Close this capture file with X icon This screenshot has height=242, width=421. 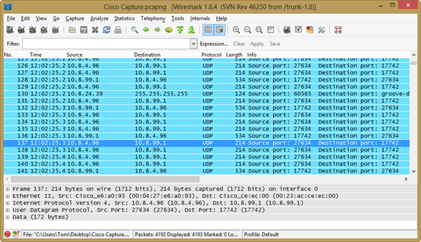[95, 30]
